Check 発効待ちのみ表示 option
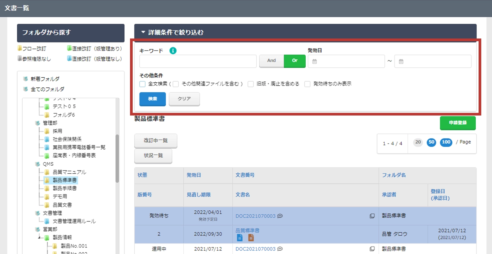 coord(307,84)
